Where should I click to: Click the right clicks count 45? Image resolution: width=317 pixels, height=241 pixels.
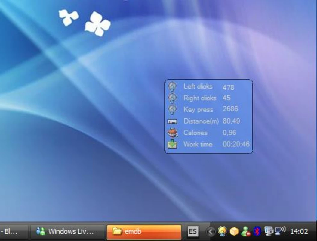(x=226, y=98)
